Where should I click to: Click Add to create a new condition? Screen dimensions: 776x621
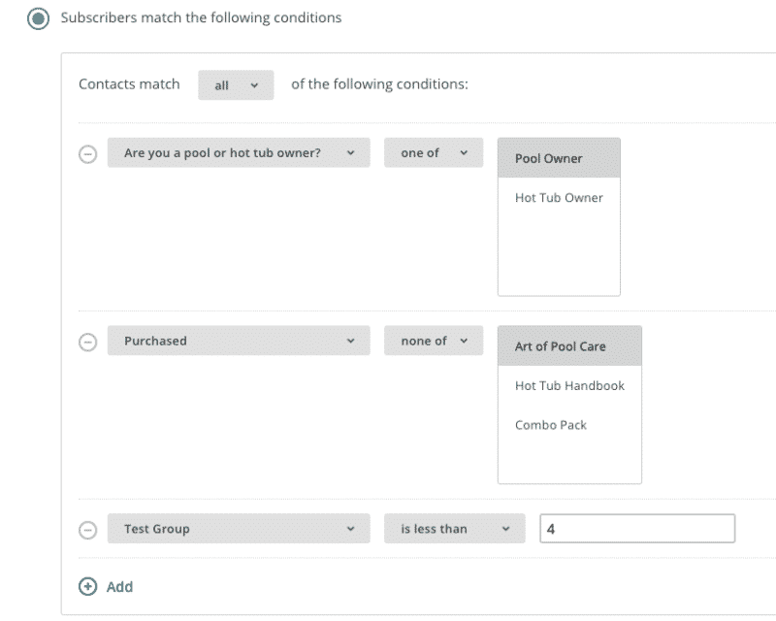[x=116, y=587]
